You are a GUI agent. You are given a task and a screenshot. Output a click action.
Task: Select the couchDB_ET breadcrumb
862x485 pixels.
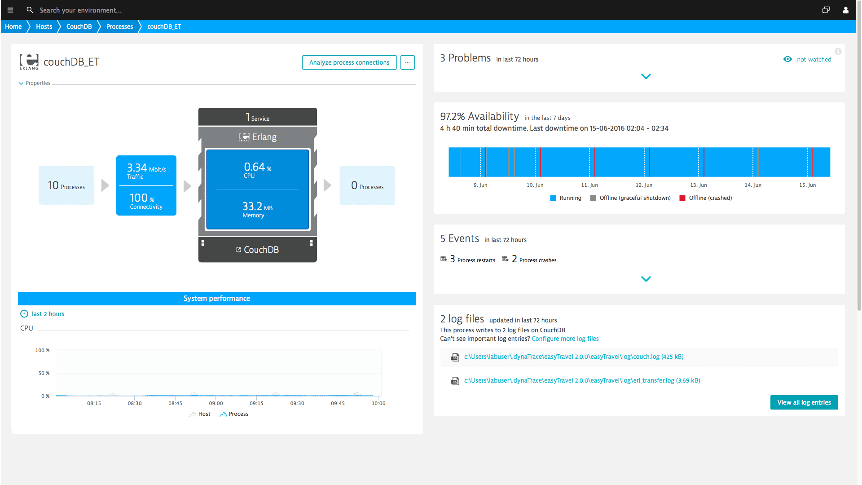tap(164, 26)
